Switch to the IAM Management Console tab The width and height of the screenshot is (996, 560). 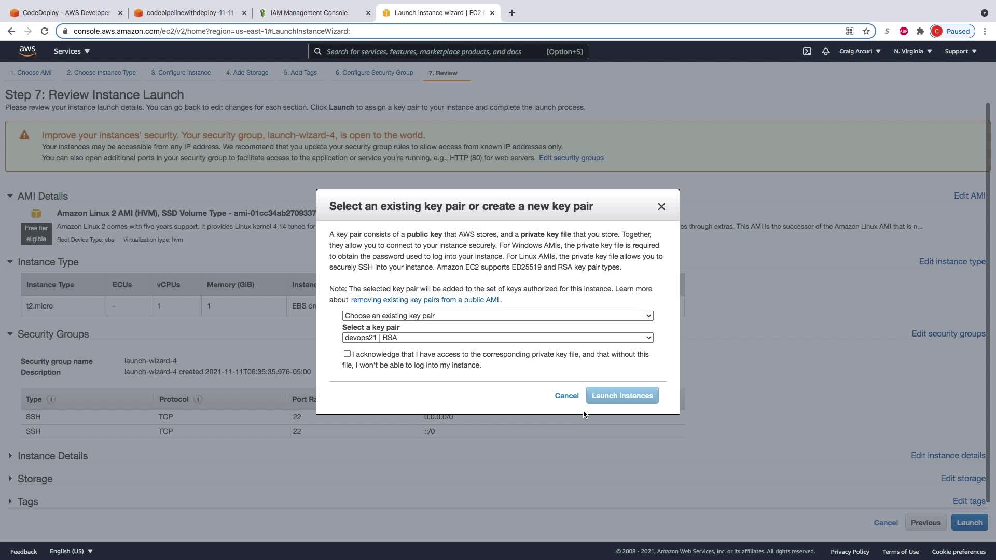click(x=309, y=12)
